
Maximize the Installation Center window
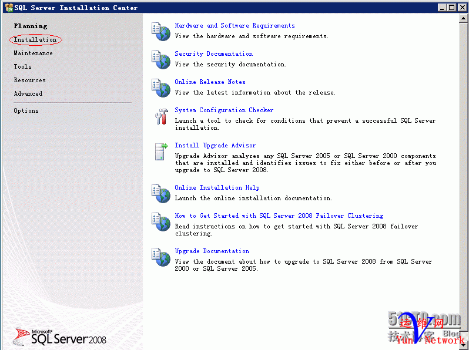click(452, 8)
